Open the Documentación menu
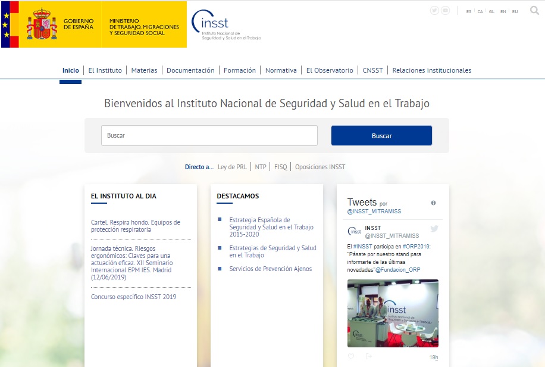 point(190,70)
